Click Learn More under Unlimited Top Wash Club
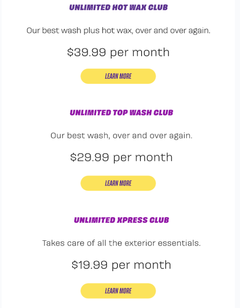 coord(118,183)
